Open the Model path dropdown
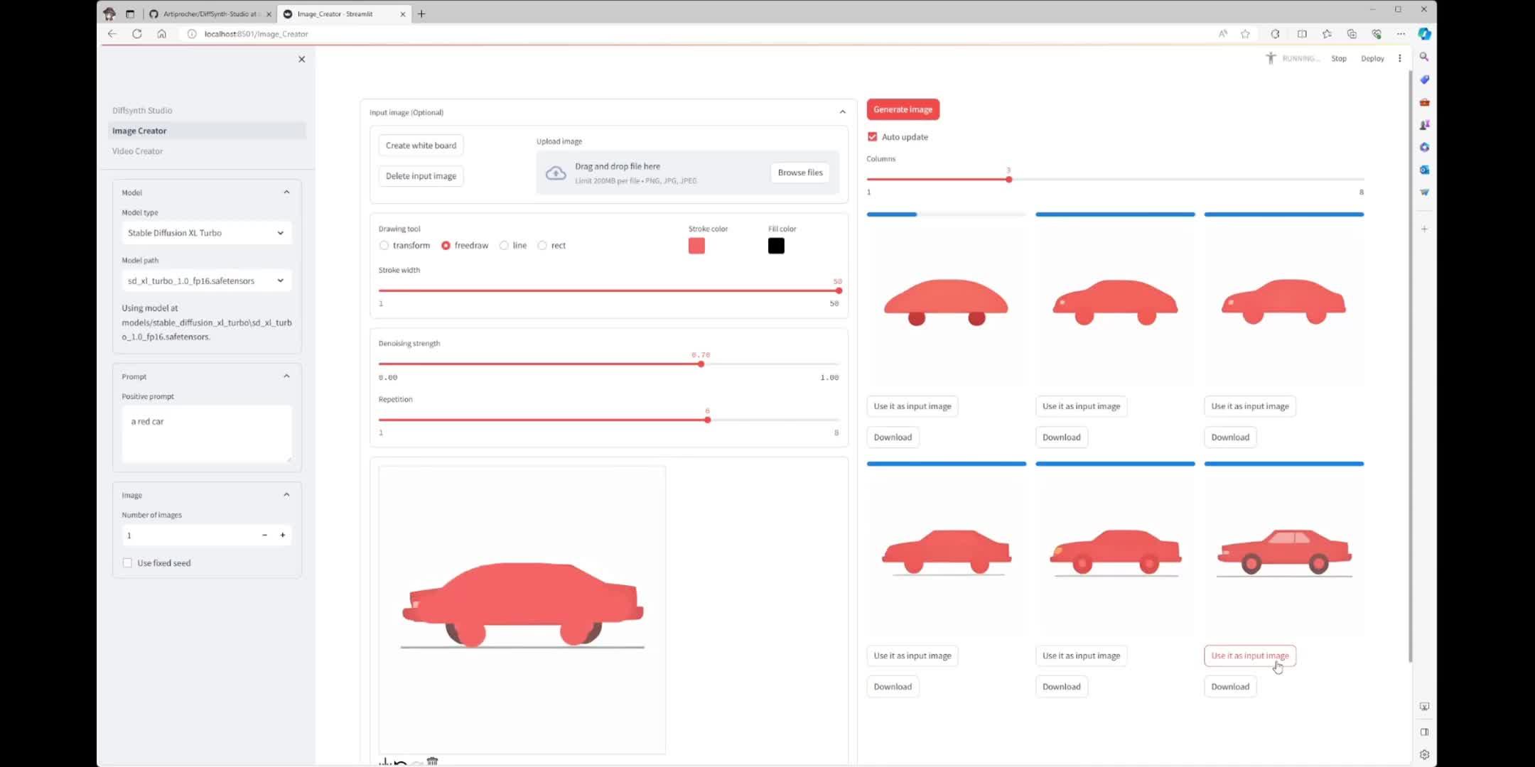This screenshot has width=1535, height=767. (x=206, y=281)
